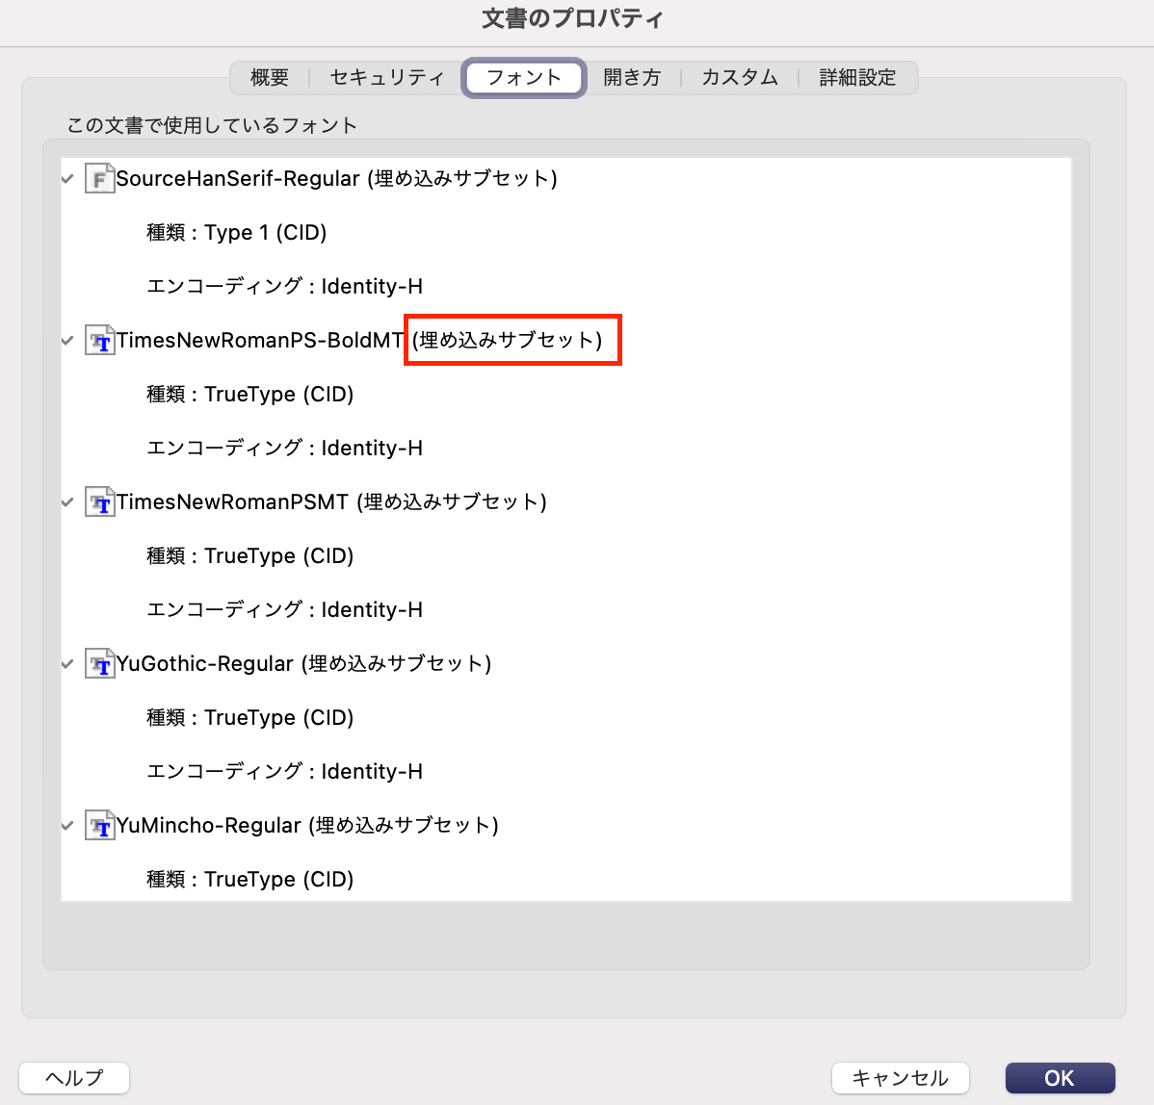Select the YuGothic-Regular font name row

[x=303, y=664]
